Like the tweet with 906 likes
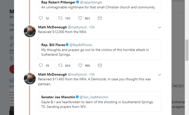 point(80,65)
